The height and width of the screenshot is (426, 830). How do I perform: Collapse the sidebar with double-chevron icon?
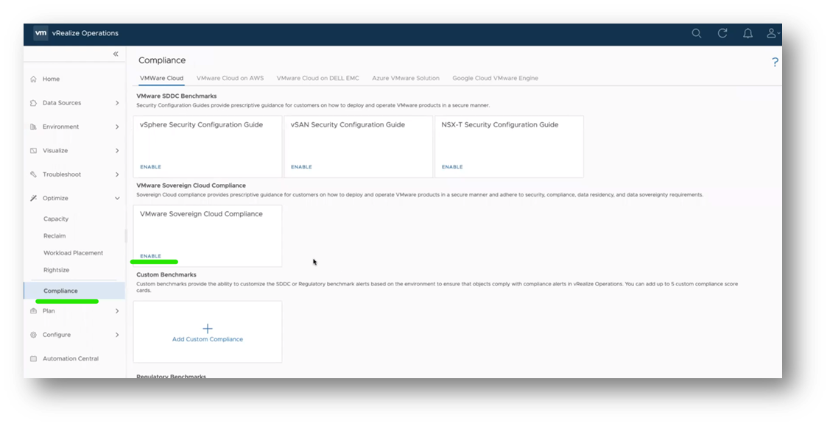pyautogui.click(x=116, y=54)
